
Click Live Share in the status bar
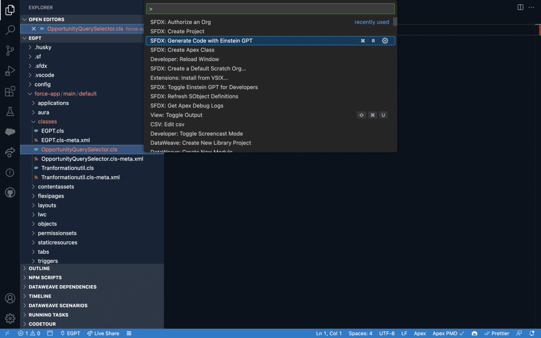103,333
